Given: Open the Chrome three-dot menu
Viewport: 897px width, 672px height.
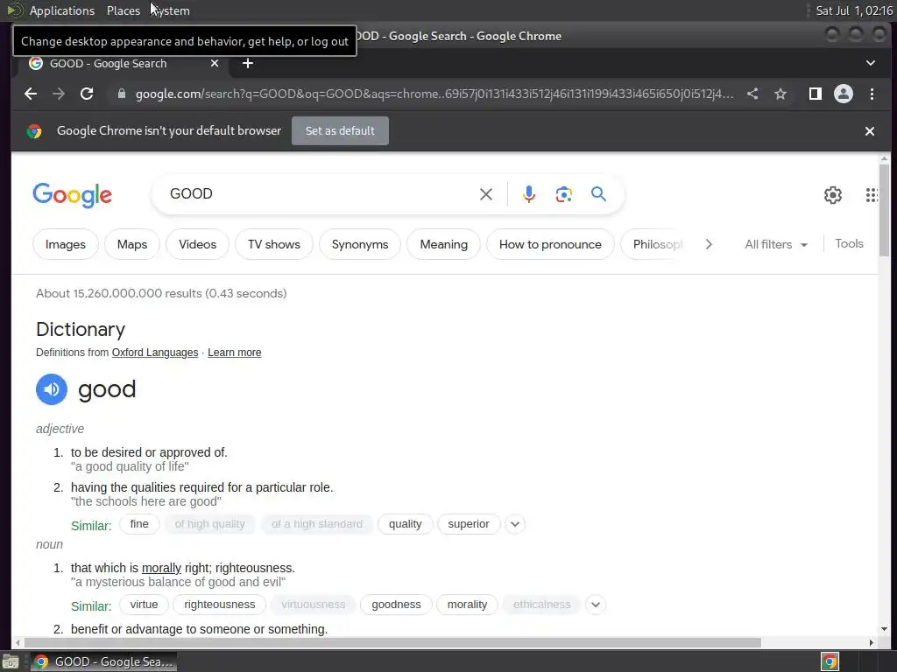Looking at the screenshot, I should 872,94.
